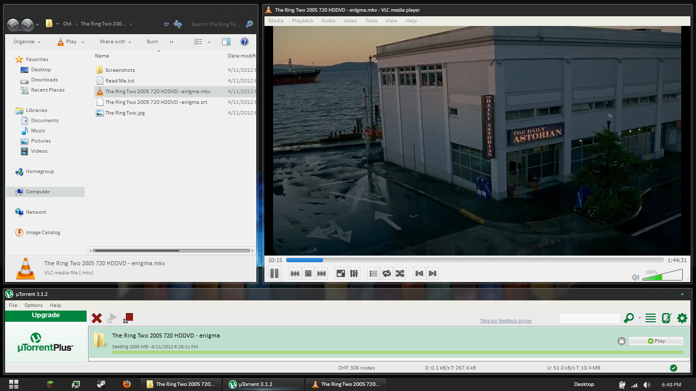Expand the address bar history dropdown

click(166, 24)
